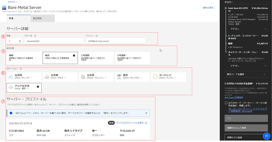Click the info icon beside ホスト名
Screen dimensions: 272x142
[x=35, y=35]
